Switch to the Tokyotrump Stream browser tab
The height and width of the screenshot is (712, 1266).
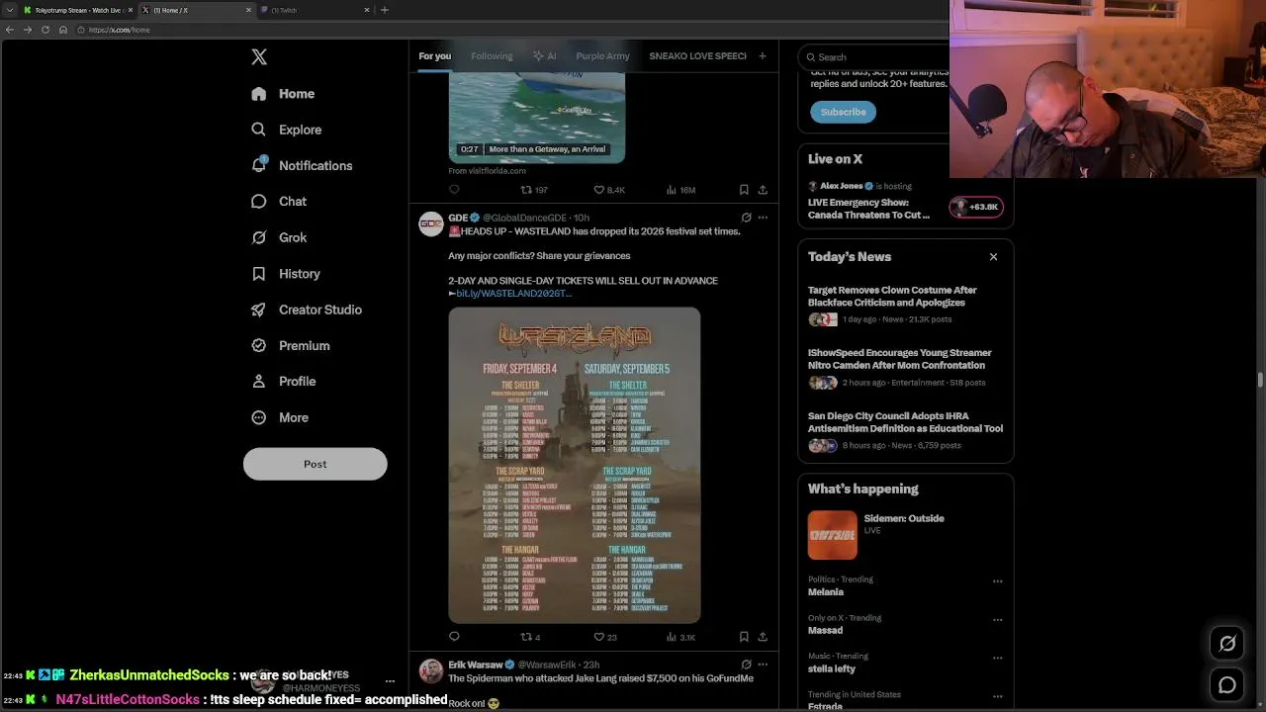pos(77,10)
